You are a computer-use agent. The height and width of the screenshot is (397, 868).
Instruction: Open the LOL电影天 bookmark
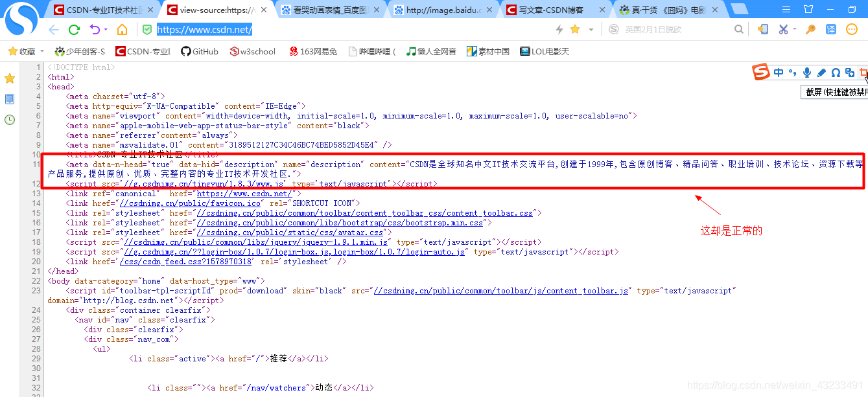point(545,51)
